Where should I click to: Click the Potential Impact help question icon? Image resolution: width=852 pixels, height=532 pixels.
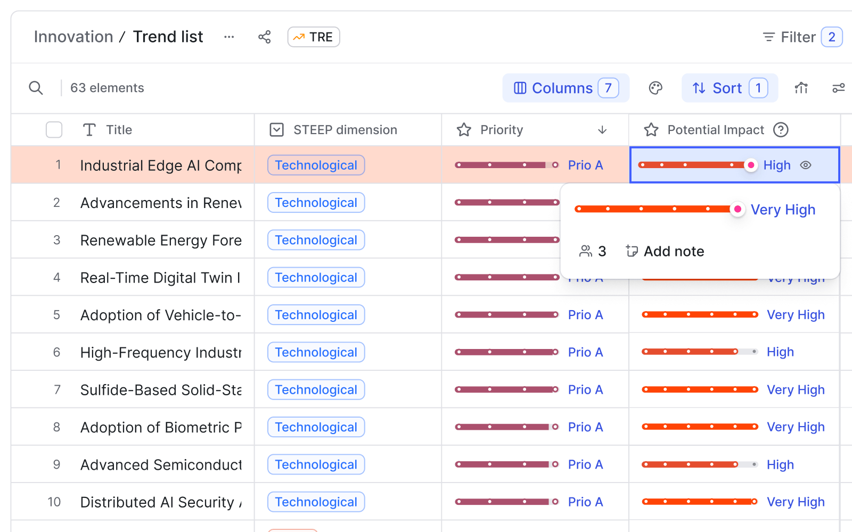(781, 130)
